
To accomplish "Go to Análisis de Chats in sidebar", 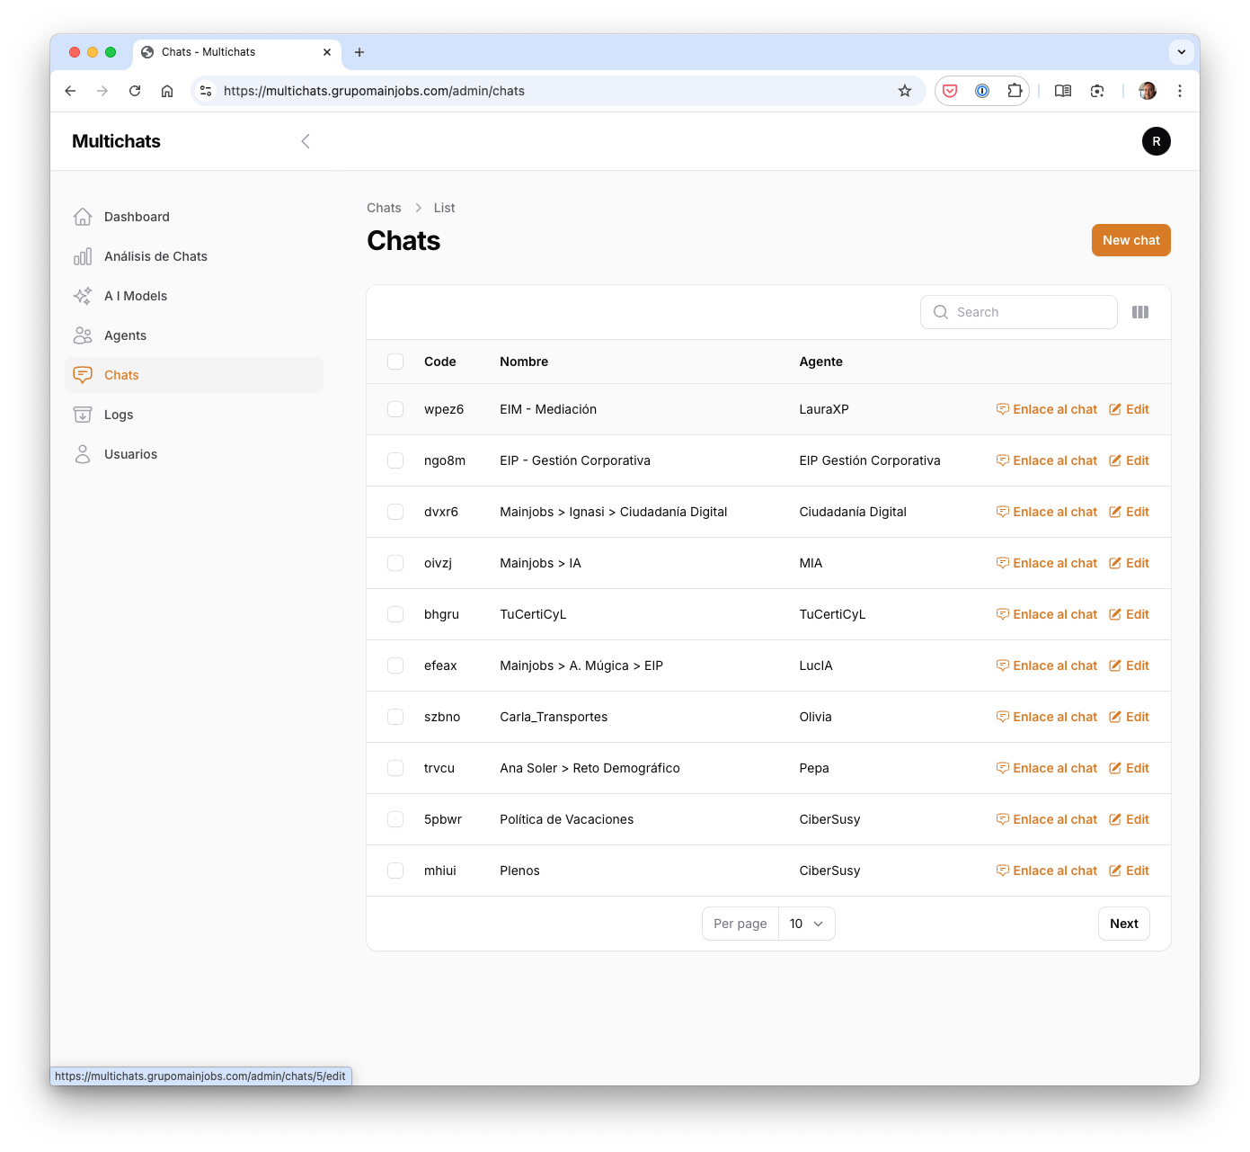I will 155,256.
